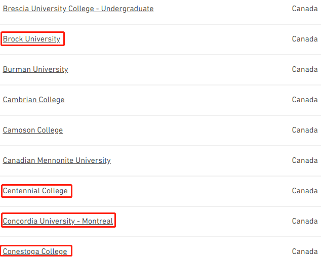The width and height of the screenshot is (321, 257).
Task: Click Canada text in Concordia University row
Action: tap(305, 221)
